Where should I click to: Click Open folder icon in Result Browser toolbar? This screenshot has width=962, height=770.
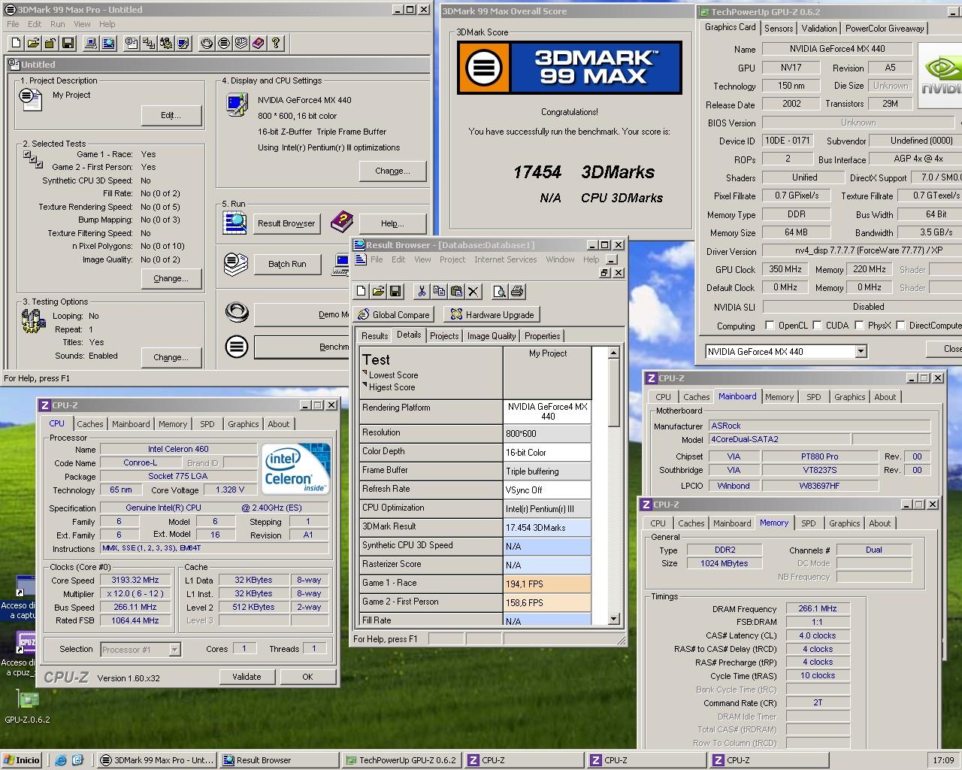click(378, 291)
